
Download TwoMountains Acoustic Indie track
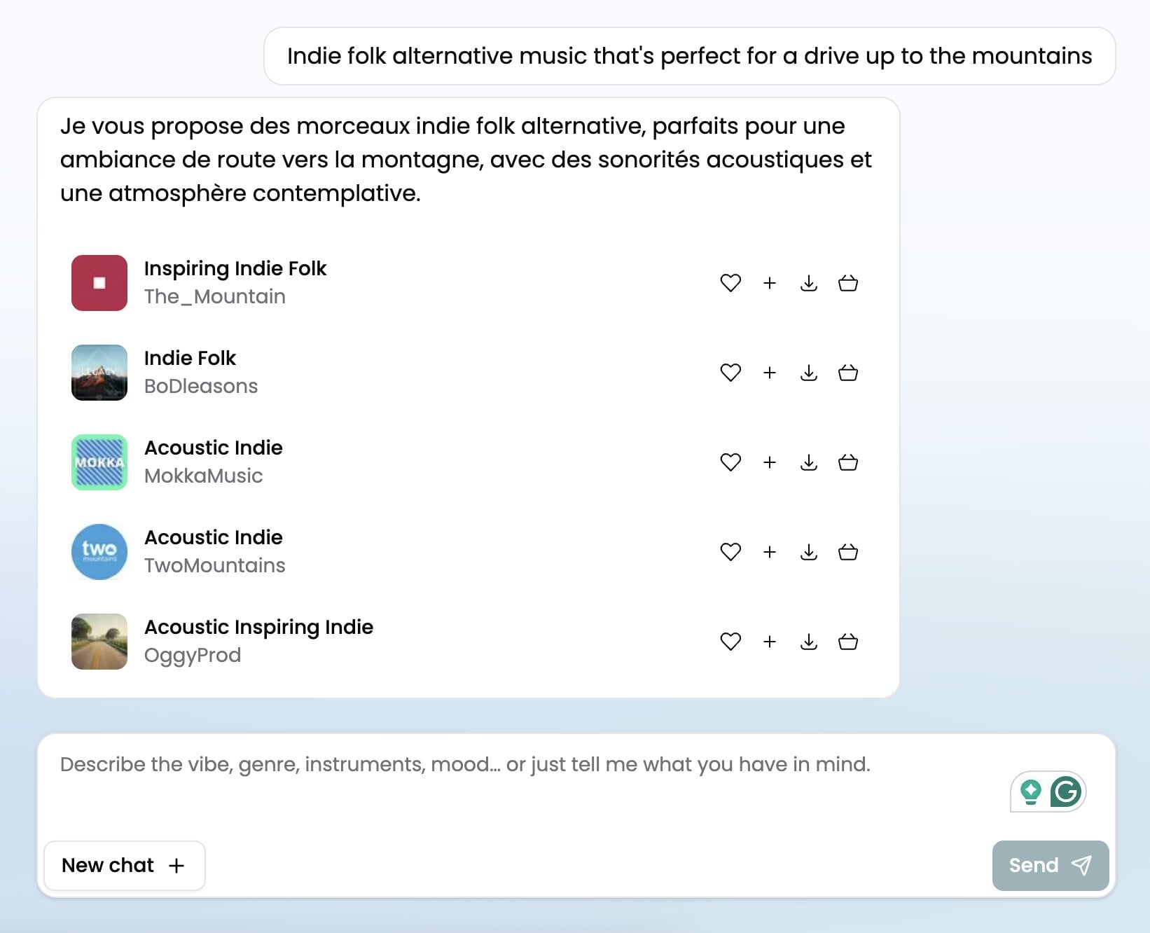pos(809,552)
